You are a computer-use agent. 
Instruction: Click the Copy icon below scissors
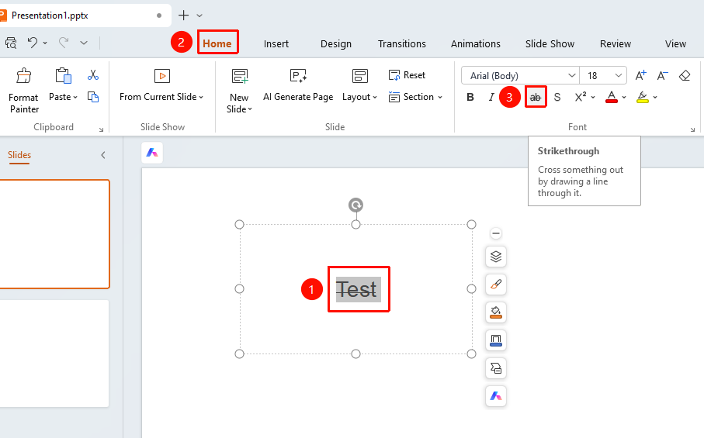[x=93, y=97]
